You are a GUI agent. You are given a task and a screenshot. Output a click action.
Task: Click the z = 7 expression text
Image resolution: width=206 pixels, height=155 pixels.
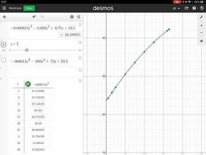click(14, 44)
